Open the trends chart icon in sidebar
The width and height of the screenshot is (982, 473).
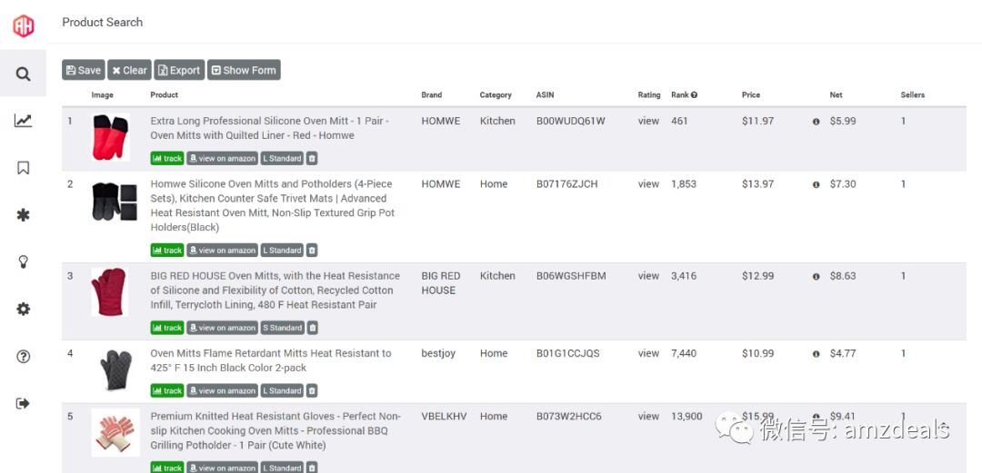[x=23, y=121]
